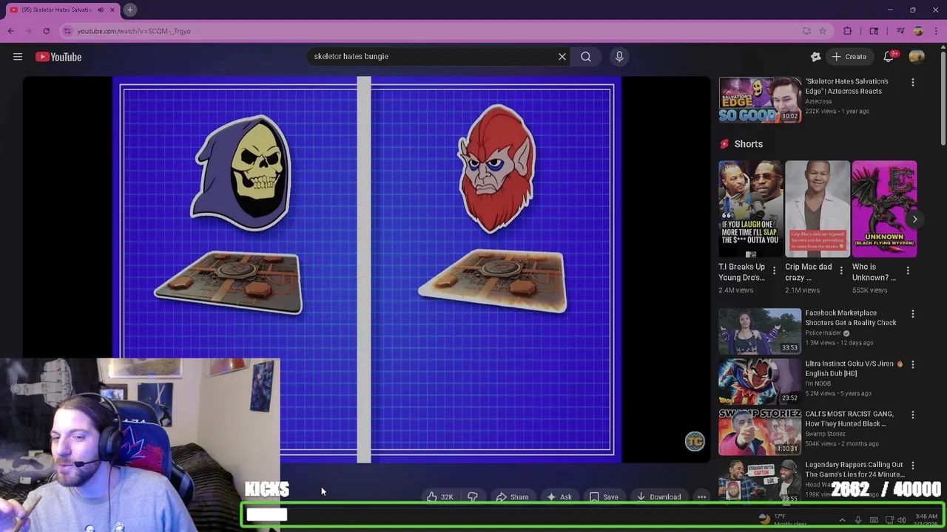
Task: Open a new browser tab with plus
Action: point(129,10)
